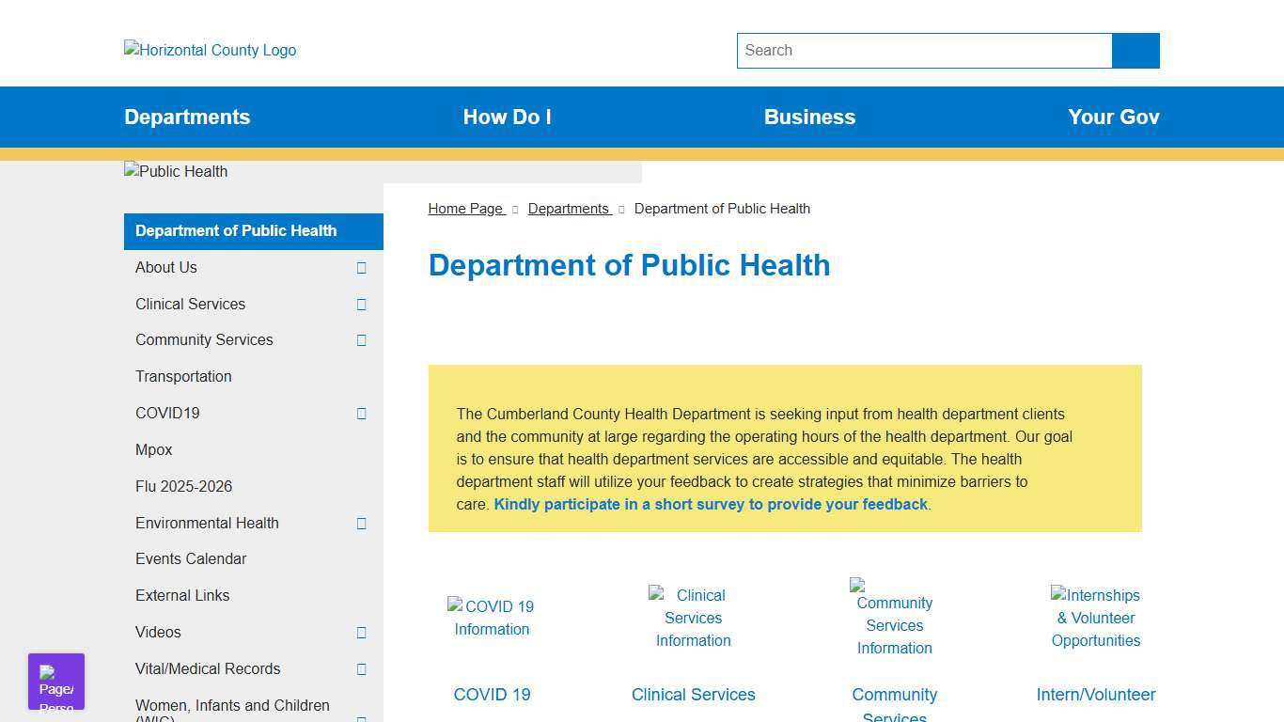The height and width of the screenshot is (722, 1284).
Task: Open the Departments menu
Action: pos(187,117)
